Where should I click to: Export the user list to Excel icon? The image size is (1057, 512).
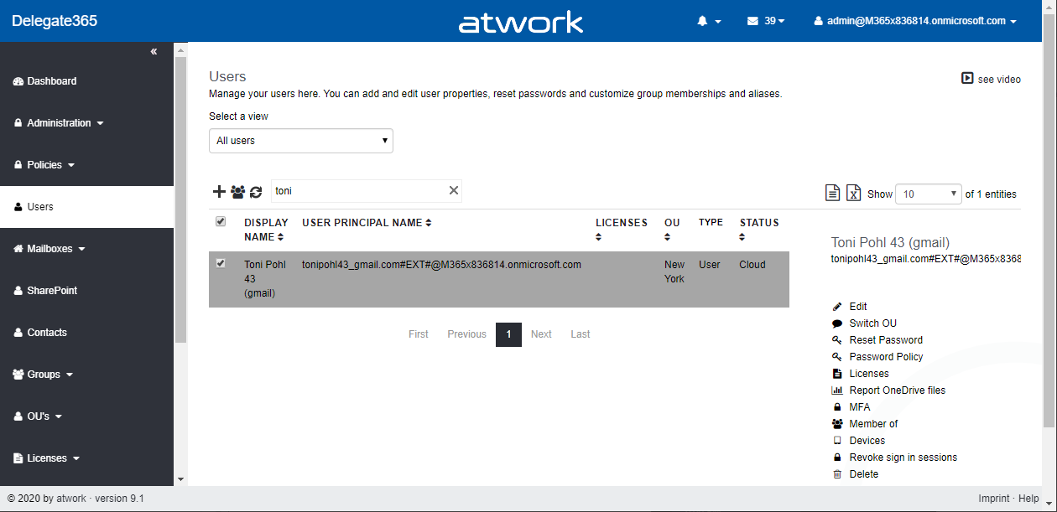pos(853,193)
